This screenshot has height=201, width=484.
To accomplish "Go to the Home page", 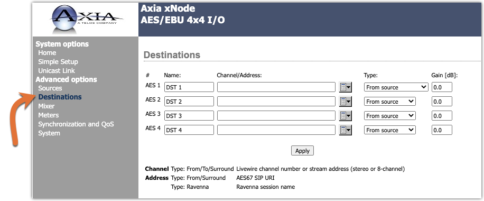I will [x=47, y=52].
